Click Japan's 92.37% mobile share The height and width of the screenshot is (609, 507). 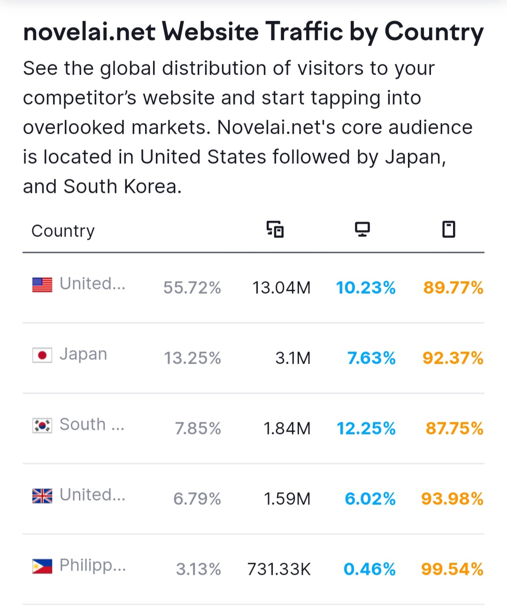click(x=453, y=358)
